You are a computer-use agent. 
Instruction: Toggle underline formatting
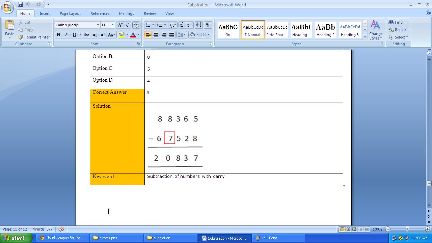(74, 35)
